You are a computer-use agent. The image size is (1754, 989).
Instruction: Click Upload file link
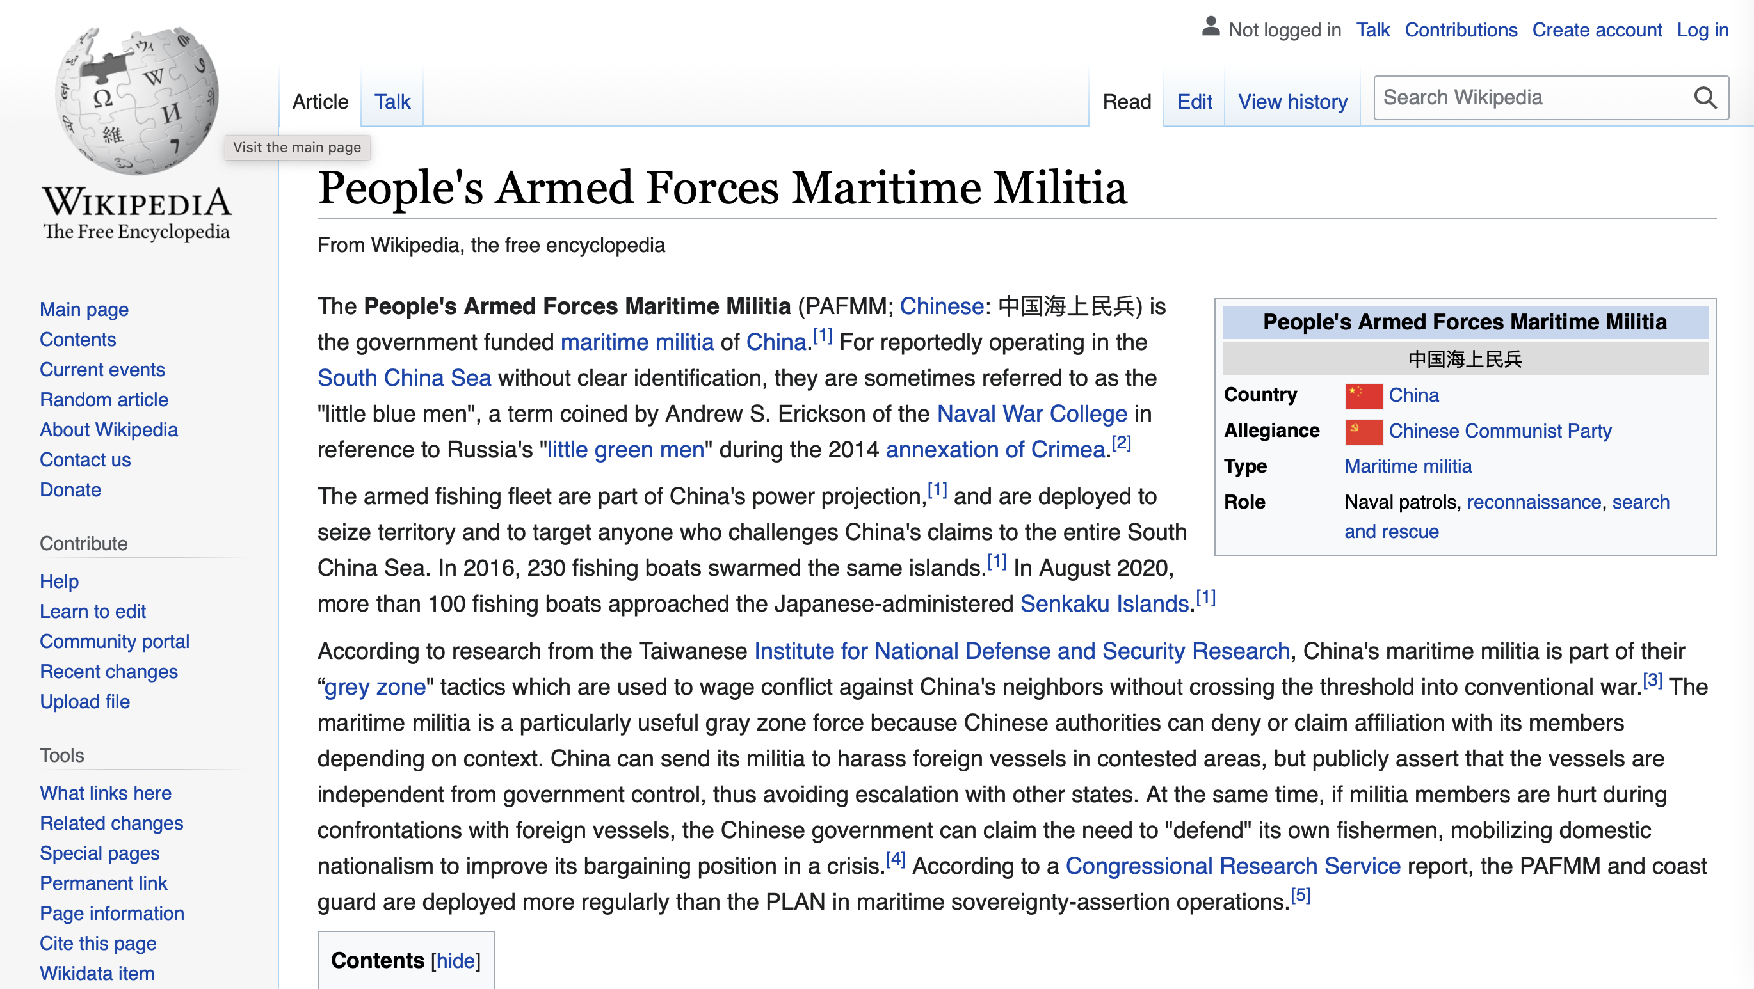point(84,701)
